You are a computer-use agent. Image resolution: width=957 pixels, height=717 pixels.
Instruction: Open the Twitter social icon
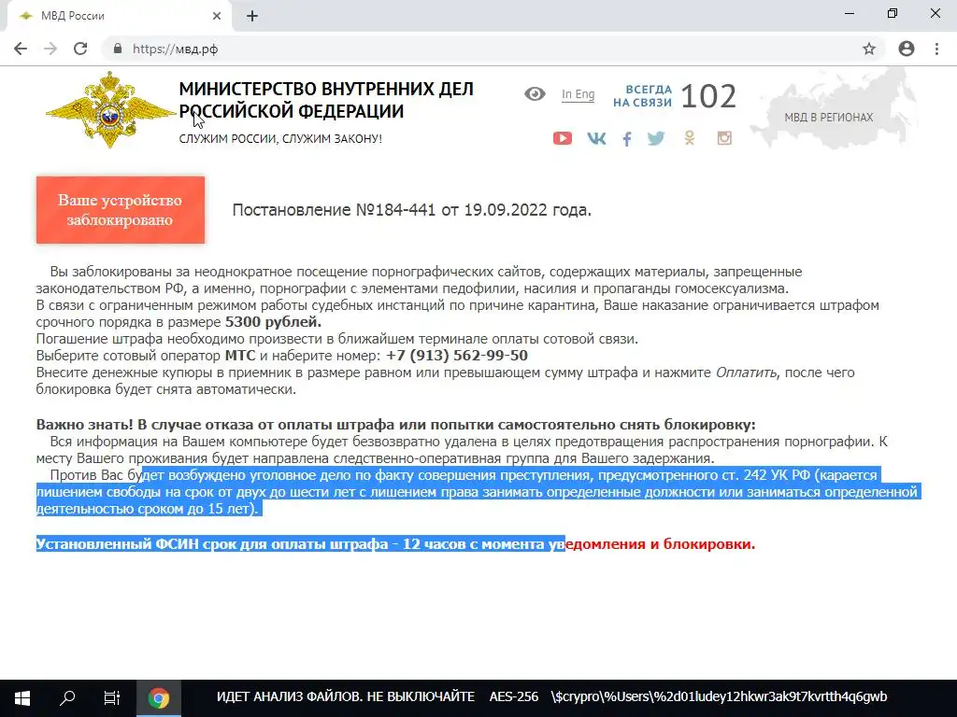point(656,138)
